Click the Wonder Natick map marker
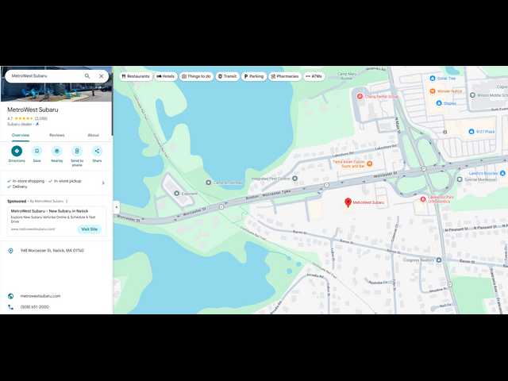The width and height of the screenshot is (508, 381). click(432, 91)
